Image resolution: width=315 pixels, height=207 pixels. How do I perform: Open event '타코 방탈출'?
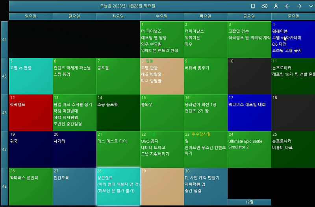(x=151, y=81)
